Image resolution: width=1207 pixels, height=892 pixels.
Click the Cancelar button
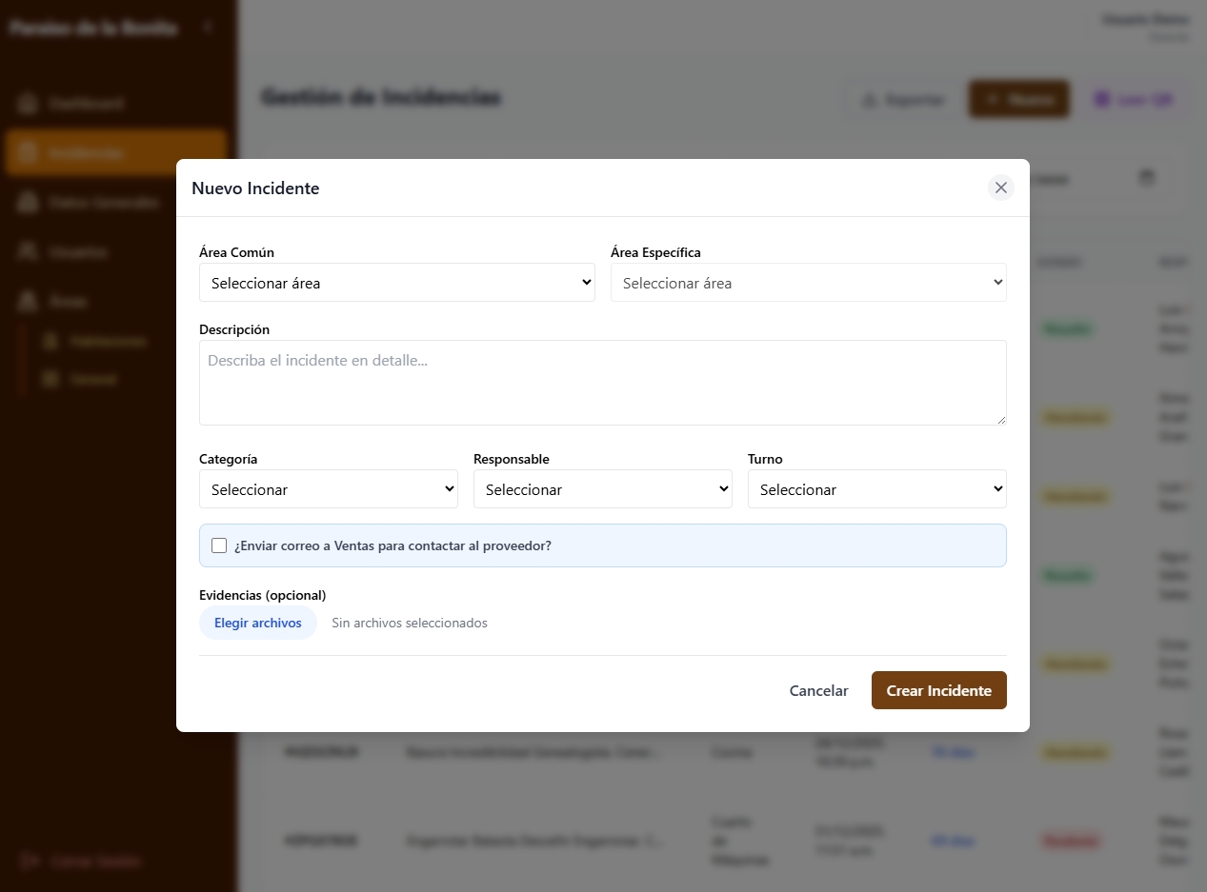818,691
